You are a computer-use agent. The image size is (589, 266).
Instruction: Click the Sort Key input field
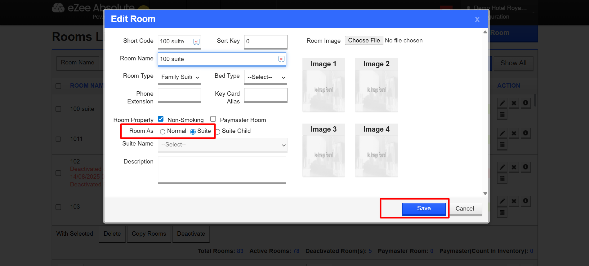(265, 41)
